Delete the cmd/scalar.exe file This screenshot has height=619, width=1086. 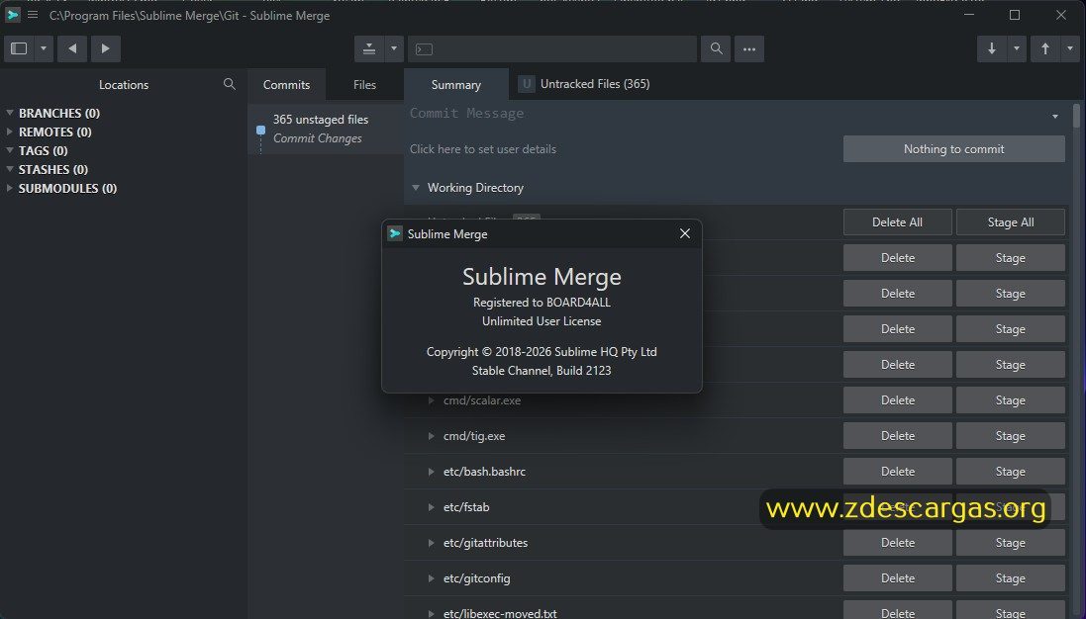pyautogui.click(x=897, y=399)
